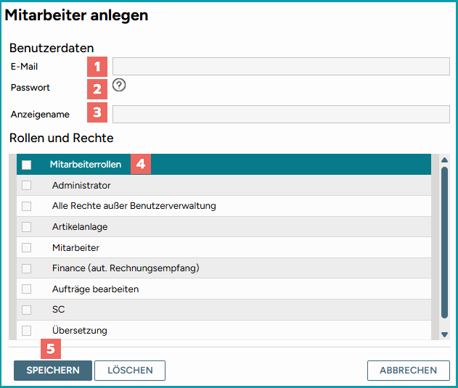Enable the Administrator role checkbox
Screen dimensions: 458x388
click(26, 185)
